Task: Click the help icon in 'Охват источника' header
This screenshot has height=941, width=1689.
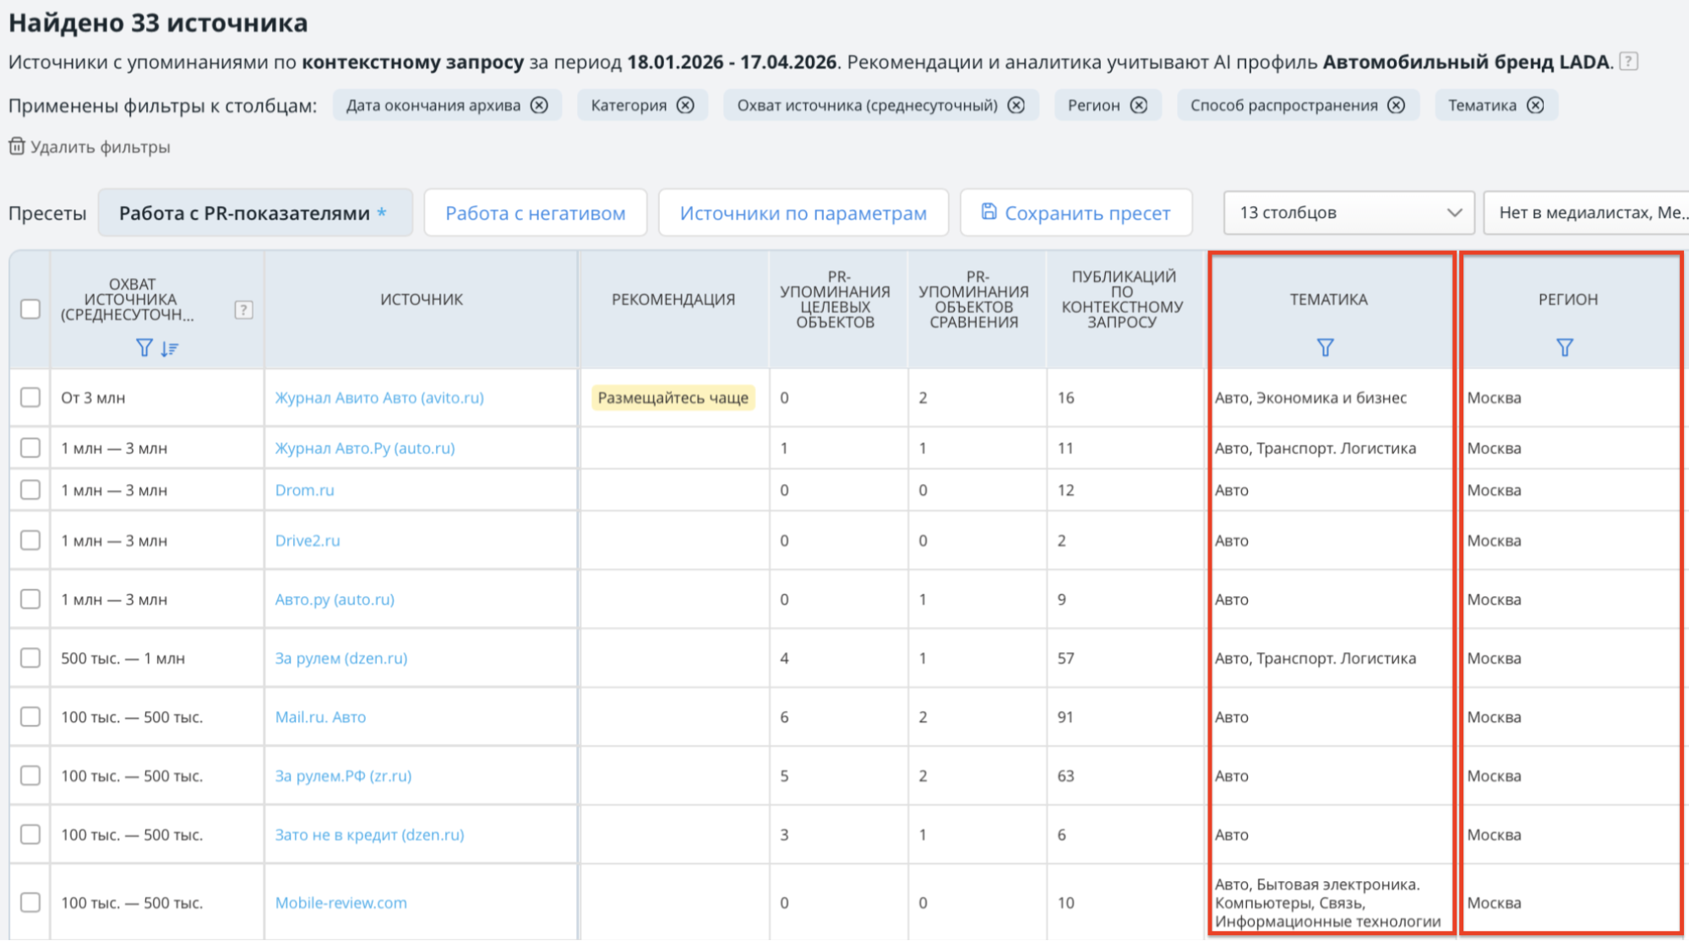Action: coord(243,310)
